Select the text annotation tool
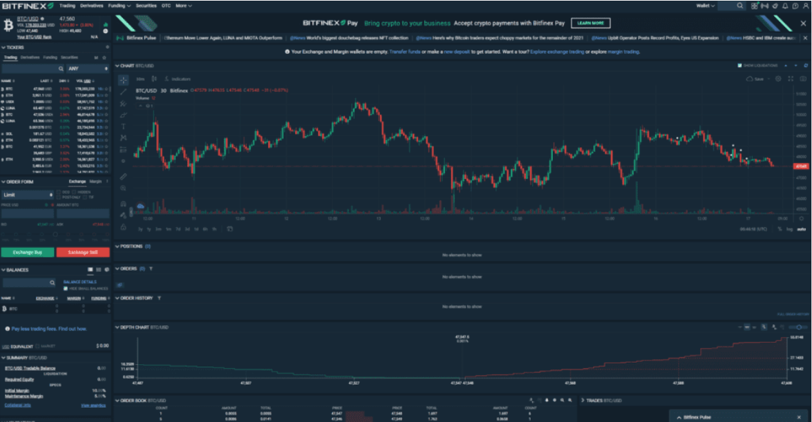Screen dimensions: 812x422 click(123, 126)
